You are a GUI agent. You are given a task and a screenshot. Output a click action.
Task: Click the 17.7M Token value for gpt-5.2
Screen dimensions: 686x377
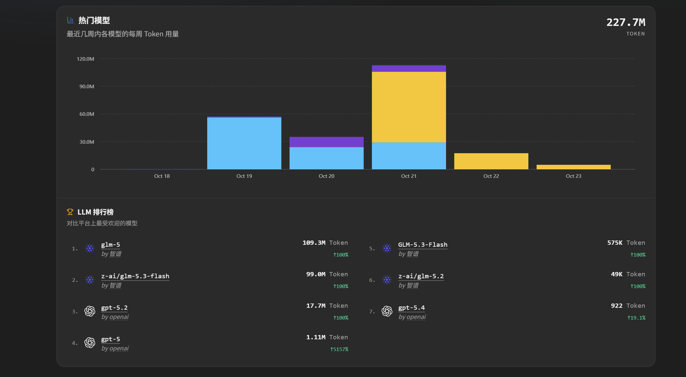327,306
